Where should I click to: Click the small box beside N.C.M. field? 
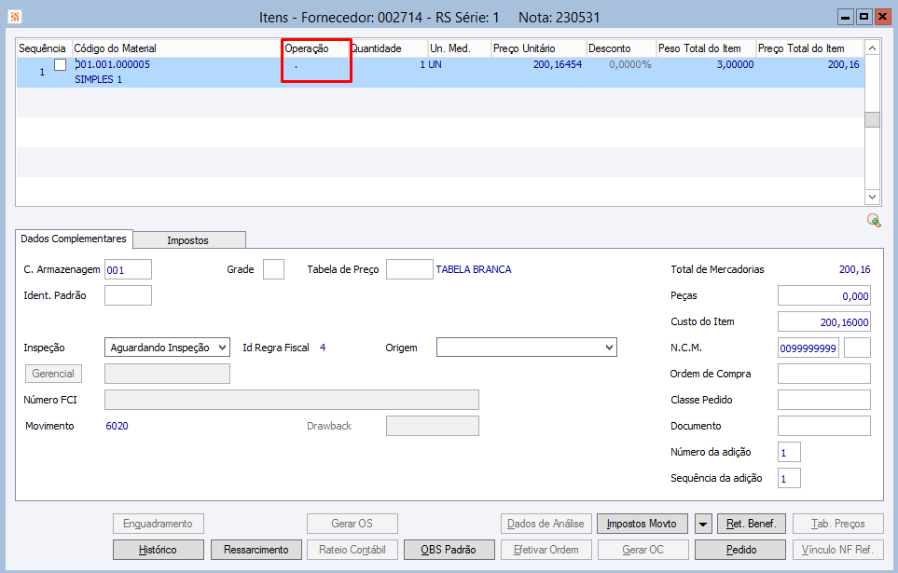coord(857,348)
